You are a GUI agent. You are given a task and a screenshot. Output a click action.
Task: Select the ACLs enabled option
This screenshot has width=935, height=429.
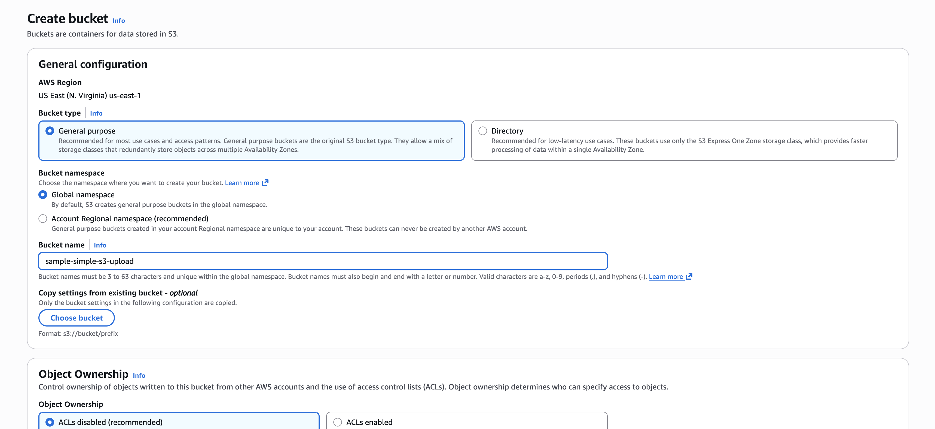338,422
